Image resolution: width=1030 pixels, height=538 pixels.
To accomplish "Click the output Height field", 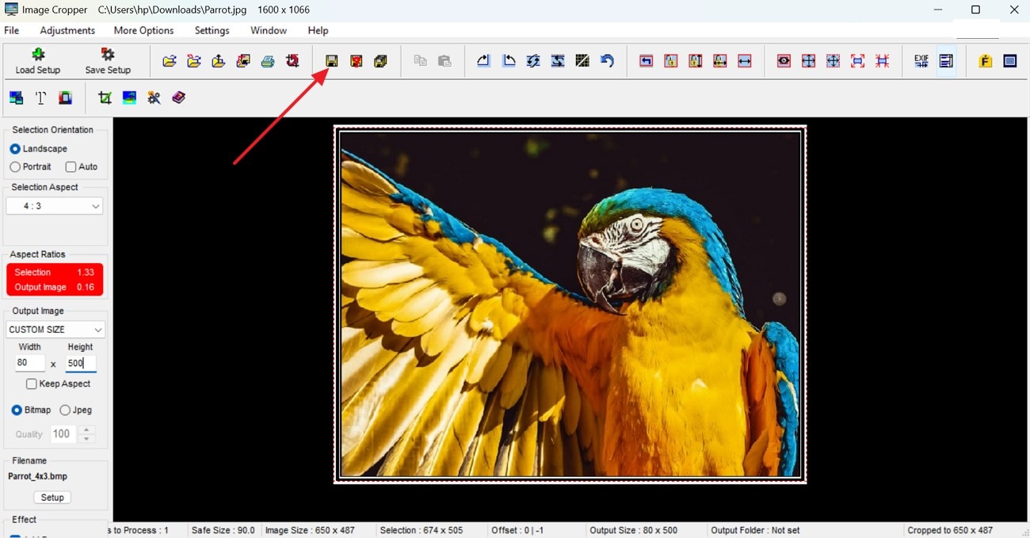I will (x=81, y=363).
